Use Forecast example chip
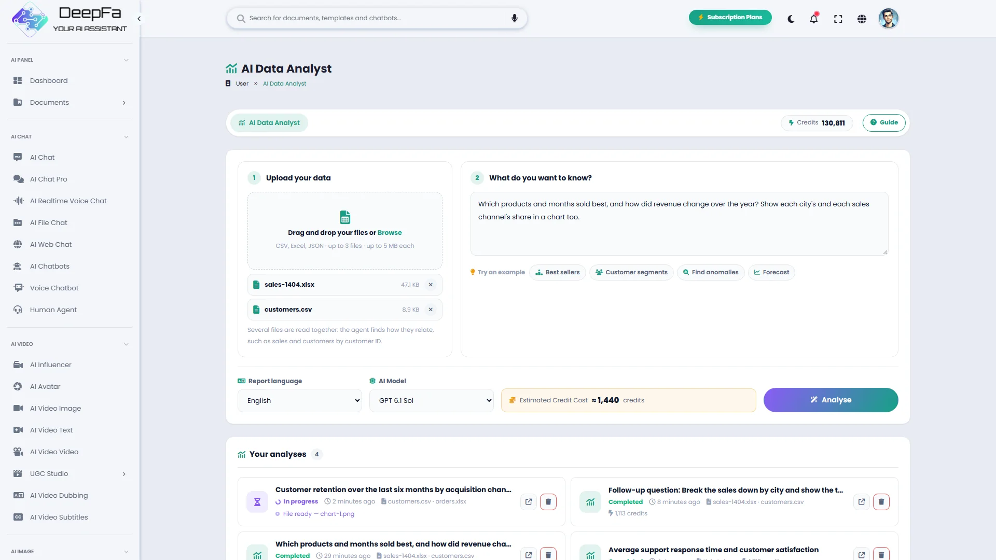996x560 pixels. tap(771, 272)
